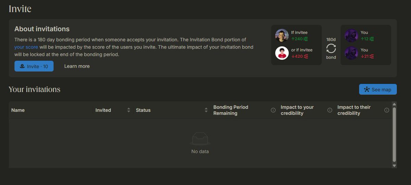Click the No data label

point(200,152)
